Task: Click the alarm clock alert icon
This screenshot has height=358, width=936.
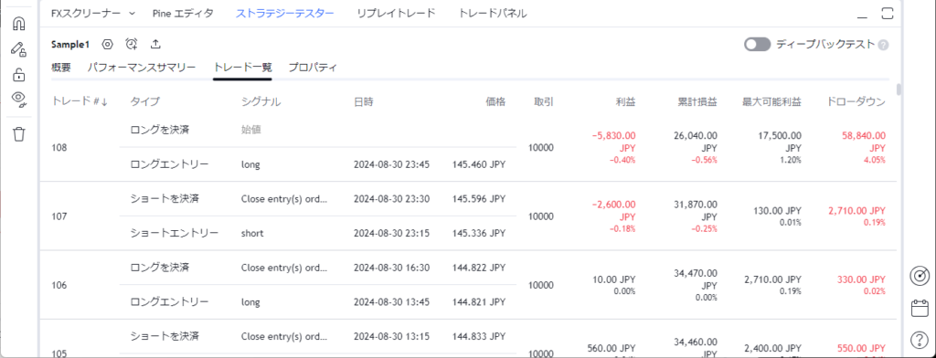Action: (132, 44)
